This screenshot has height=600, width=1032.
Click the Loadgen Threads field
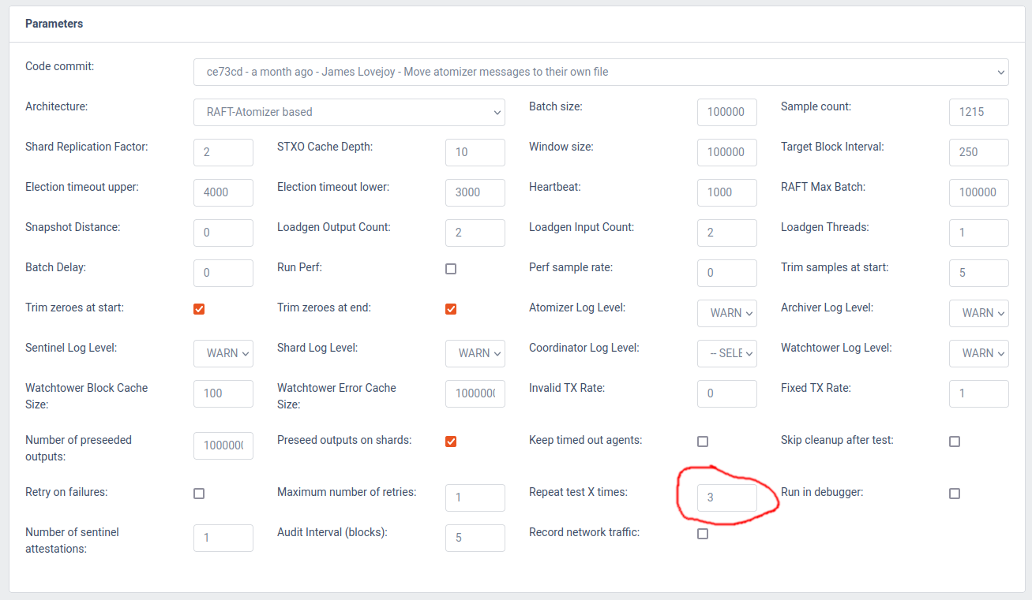tap(979, 233)
